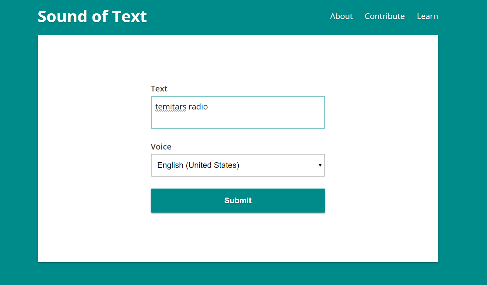This screenshot has height=285, width=487.
Task: Focus the Text input containing temitars radio
Action: 238,112
